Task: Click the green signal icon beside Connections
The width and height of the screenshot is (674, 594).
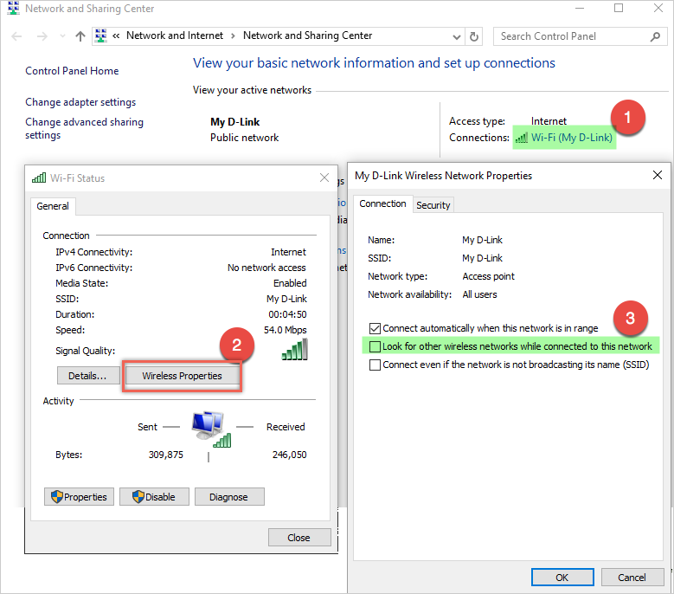Action: 522,138
